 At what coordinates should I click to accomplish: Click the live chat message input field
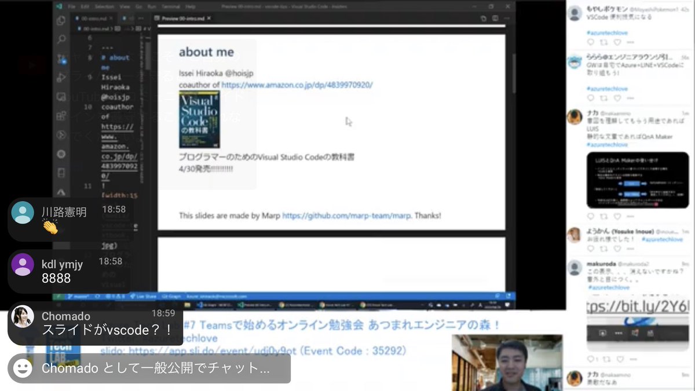point(162,368)
